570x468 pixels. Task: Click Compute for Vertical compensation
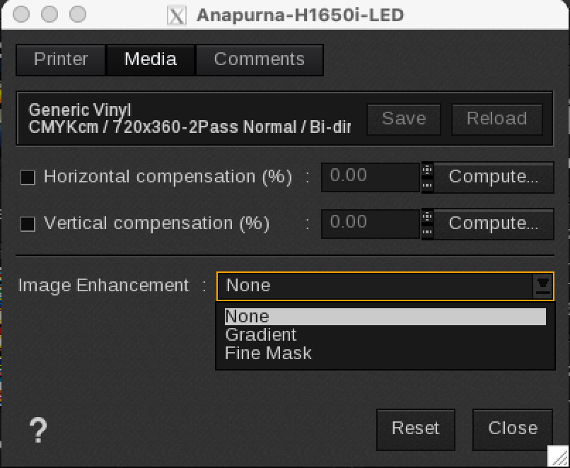pyautogui.click(x=494, y=223)
